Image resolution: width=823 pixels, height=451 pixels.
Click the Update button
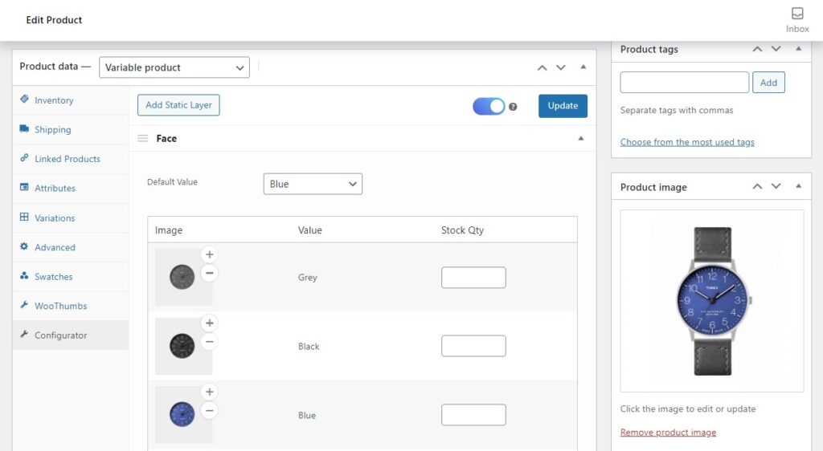tap(563, 106)
